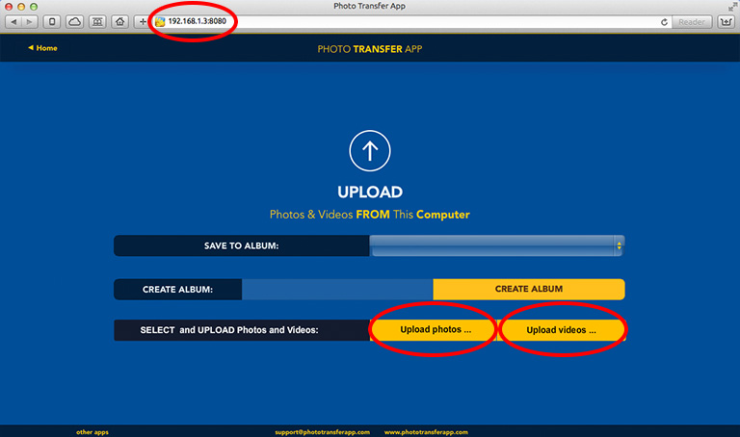Click the site favicon in address bar

tap(160, 22)
